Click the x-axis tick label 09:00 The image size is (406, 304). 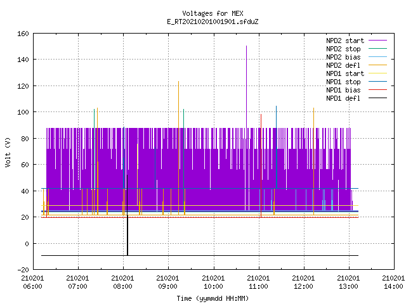(x=167, y=286)
